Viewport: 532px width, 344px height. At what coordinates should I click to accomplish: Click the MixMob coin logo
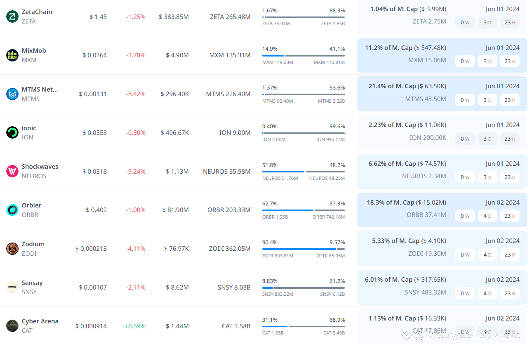(x=12, y=55)
